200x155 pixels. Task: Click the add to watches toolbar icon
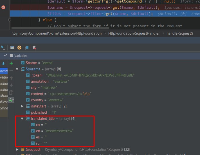pyautogui.click(x=34, y=48)
